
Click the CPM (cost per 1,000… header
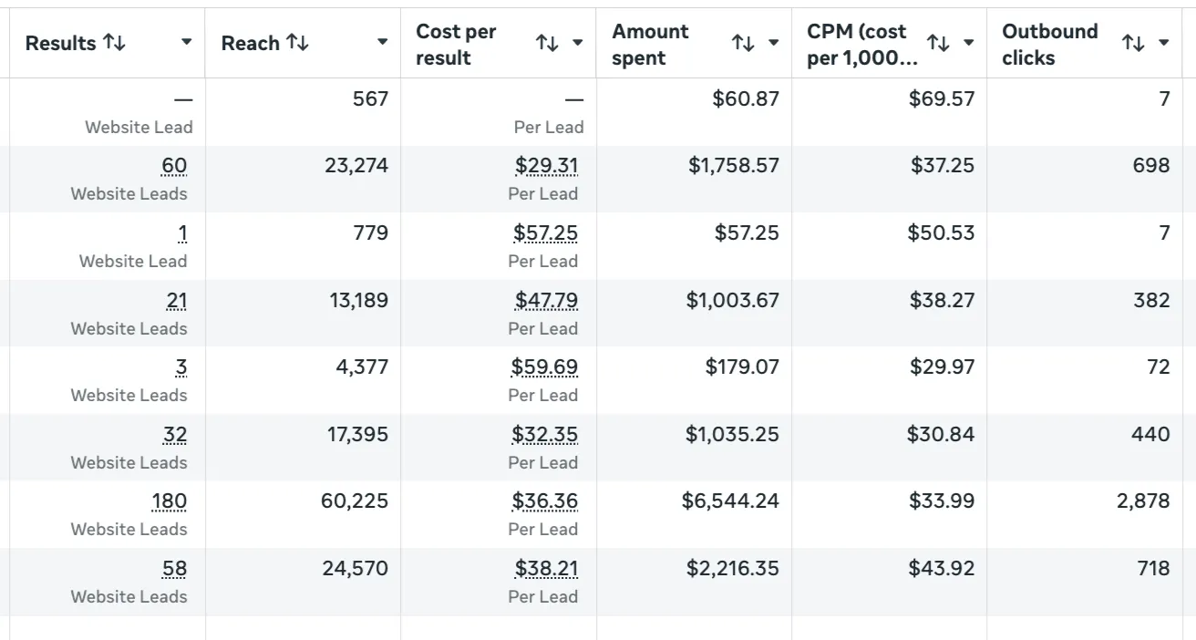tap(861, 44)
